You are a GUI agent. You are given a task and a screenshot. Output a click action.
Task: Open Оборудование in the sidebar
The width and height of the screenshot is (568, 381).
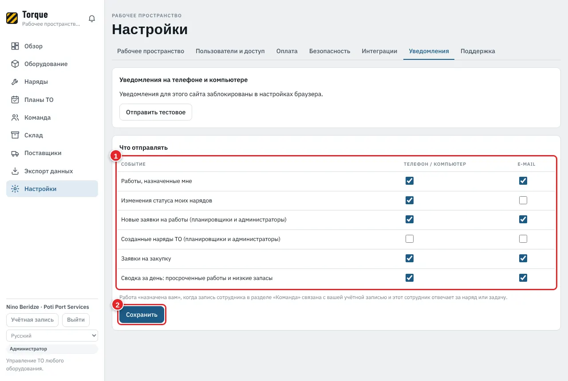[x=52, y=64]
